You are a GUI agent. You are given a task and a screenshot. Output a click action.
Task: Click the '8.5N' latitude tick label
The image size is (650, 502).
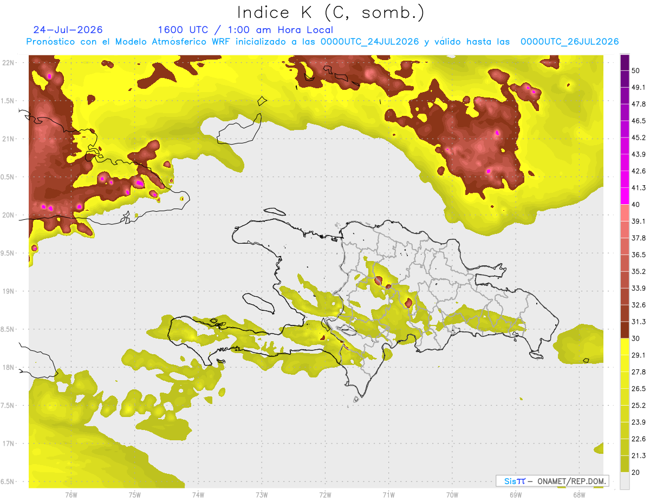coord(8,329)
